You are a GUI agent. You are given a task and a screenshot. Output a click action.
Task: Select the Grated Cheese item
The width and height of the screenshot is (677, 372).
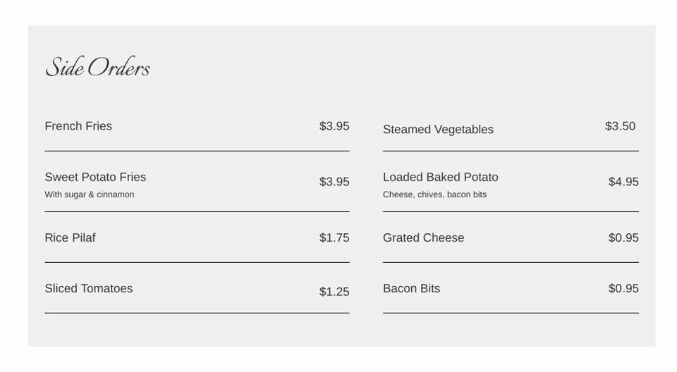pos(423,238)
